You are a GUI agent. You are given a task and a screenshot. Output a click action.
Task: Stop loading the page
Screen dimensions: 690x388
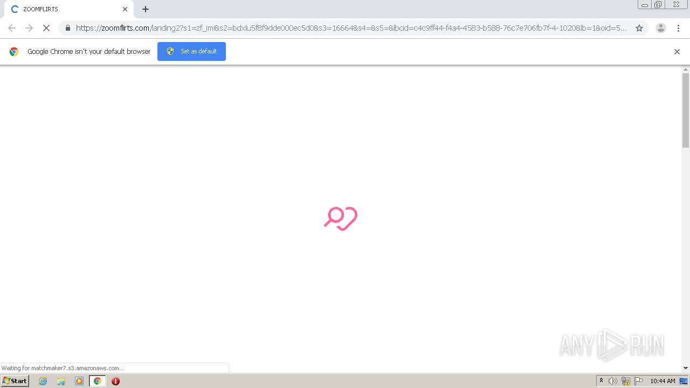click(x=46, y=28)
